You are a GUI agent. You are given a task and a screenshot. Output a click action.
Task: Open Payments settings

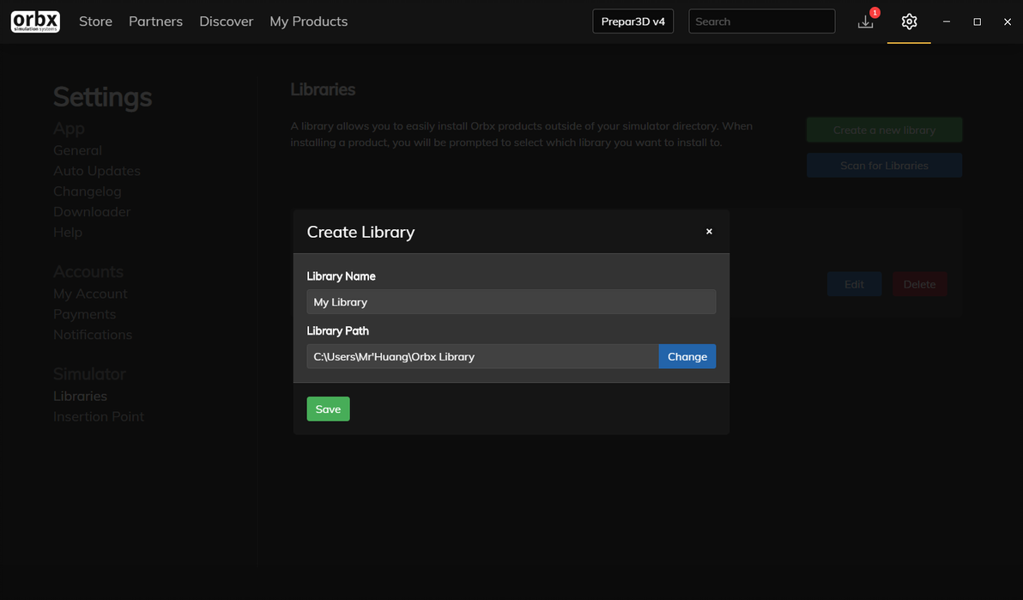pyautogui.click(x=85, y=314)
